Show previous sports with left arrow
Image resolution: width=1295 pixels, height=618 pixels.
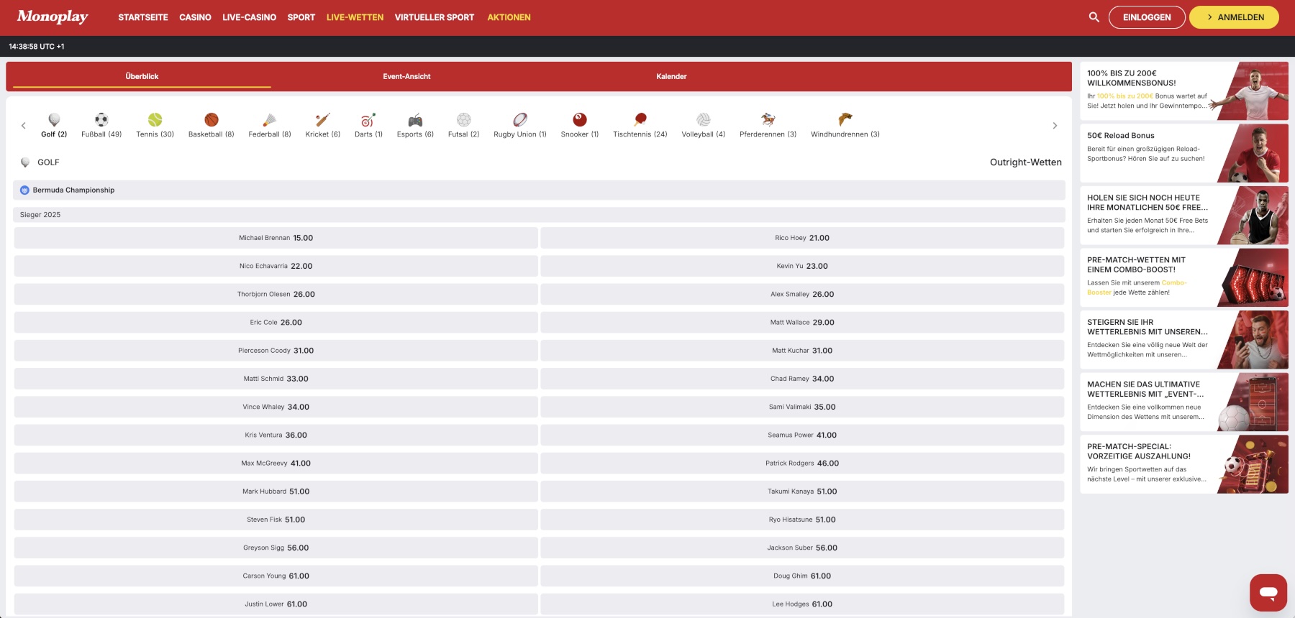point(24,126)
